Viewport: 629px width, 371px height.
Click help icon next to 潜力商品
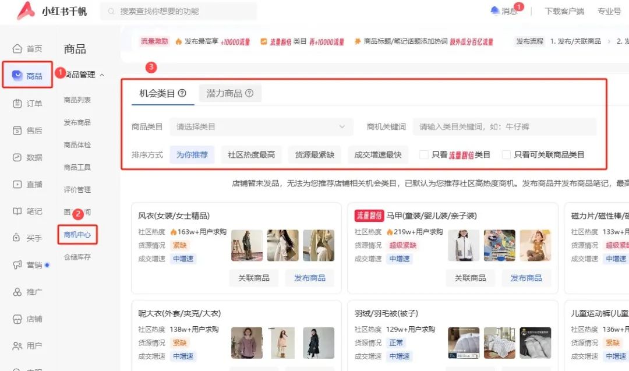point(249,93)
